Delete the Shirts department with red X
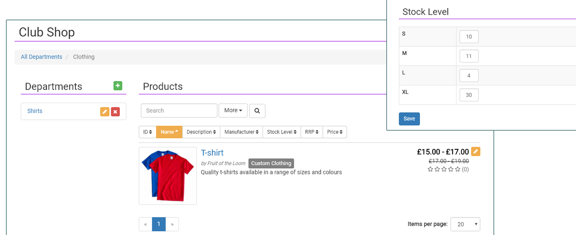Viewport: 576px width, 235px height. click(x=115, y=112)
